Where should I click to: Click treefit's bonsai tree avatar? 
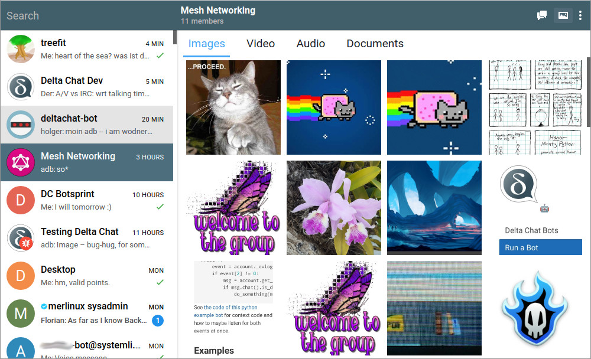(x=21, y=50)
